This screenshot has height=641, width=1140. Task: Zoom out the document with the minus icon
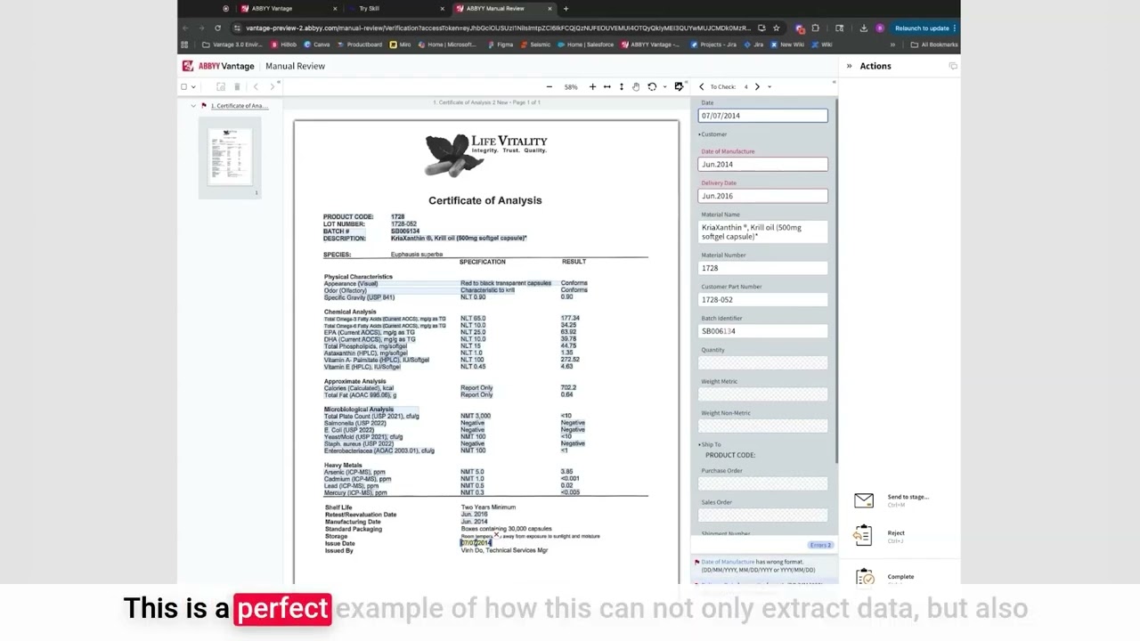click(549, 86)
